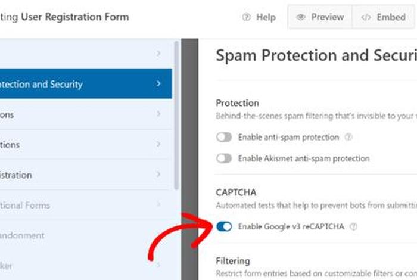Click help icon beside Google v3 reCAPTCHA
This screenshot has width=417, height=280.
click(x=354, y=226)
